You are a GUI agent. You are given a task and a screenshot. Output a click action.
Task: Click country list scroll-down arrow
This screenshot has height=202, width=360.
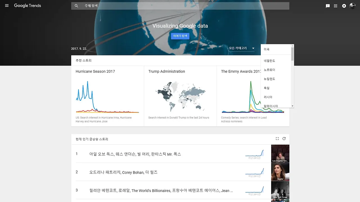coord(292,106)
